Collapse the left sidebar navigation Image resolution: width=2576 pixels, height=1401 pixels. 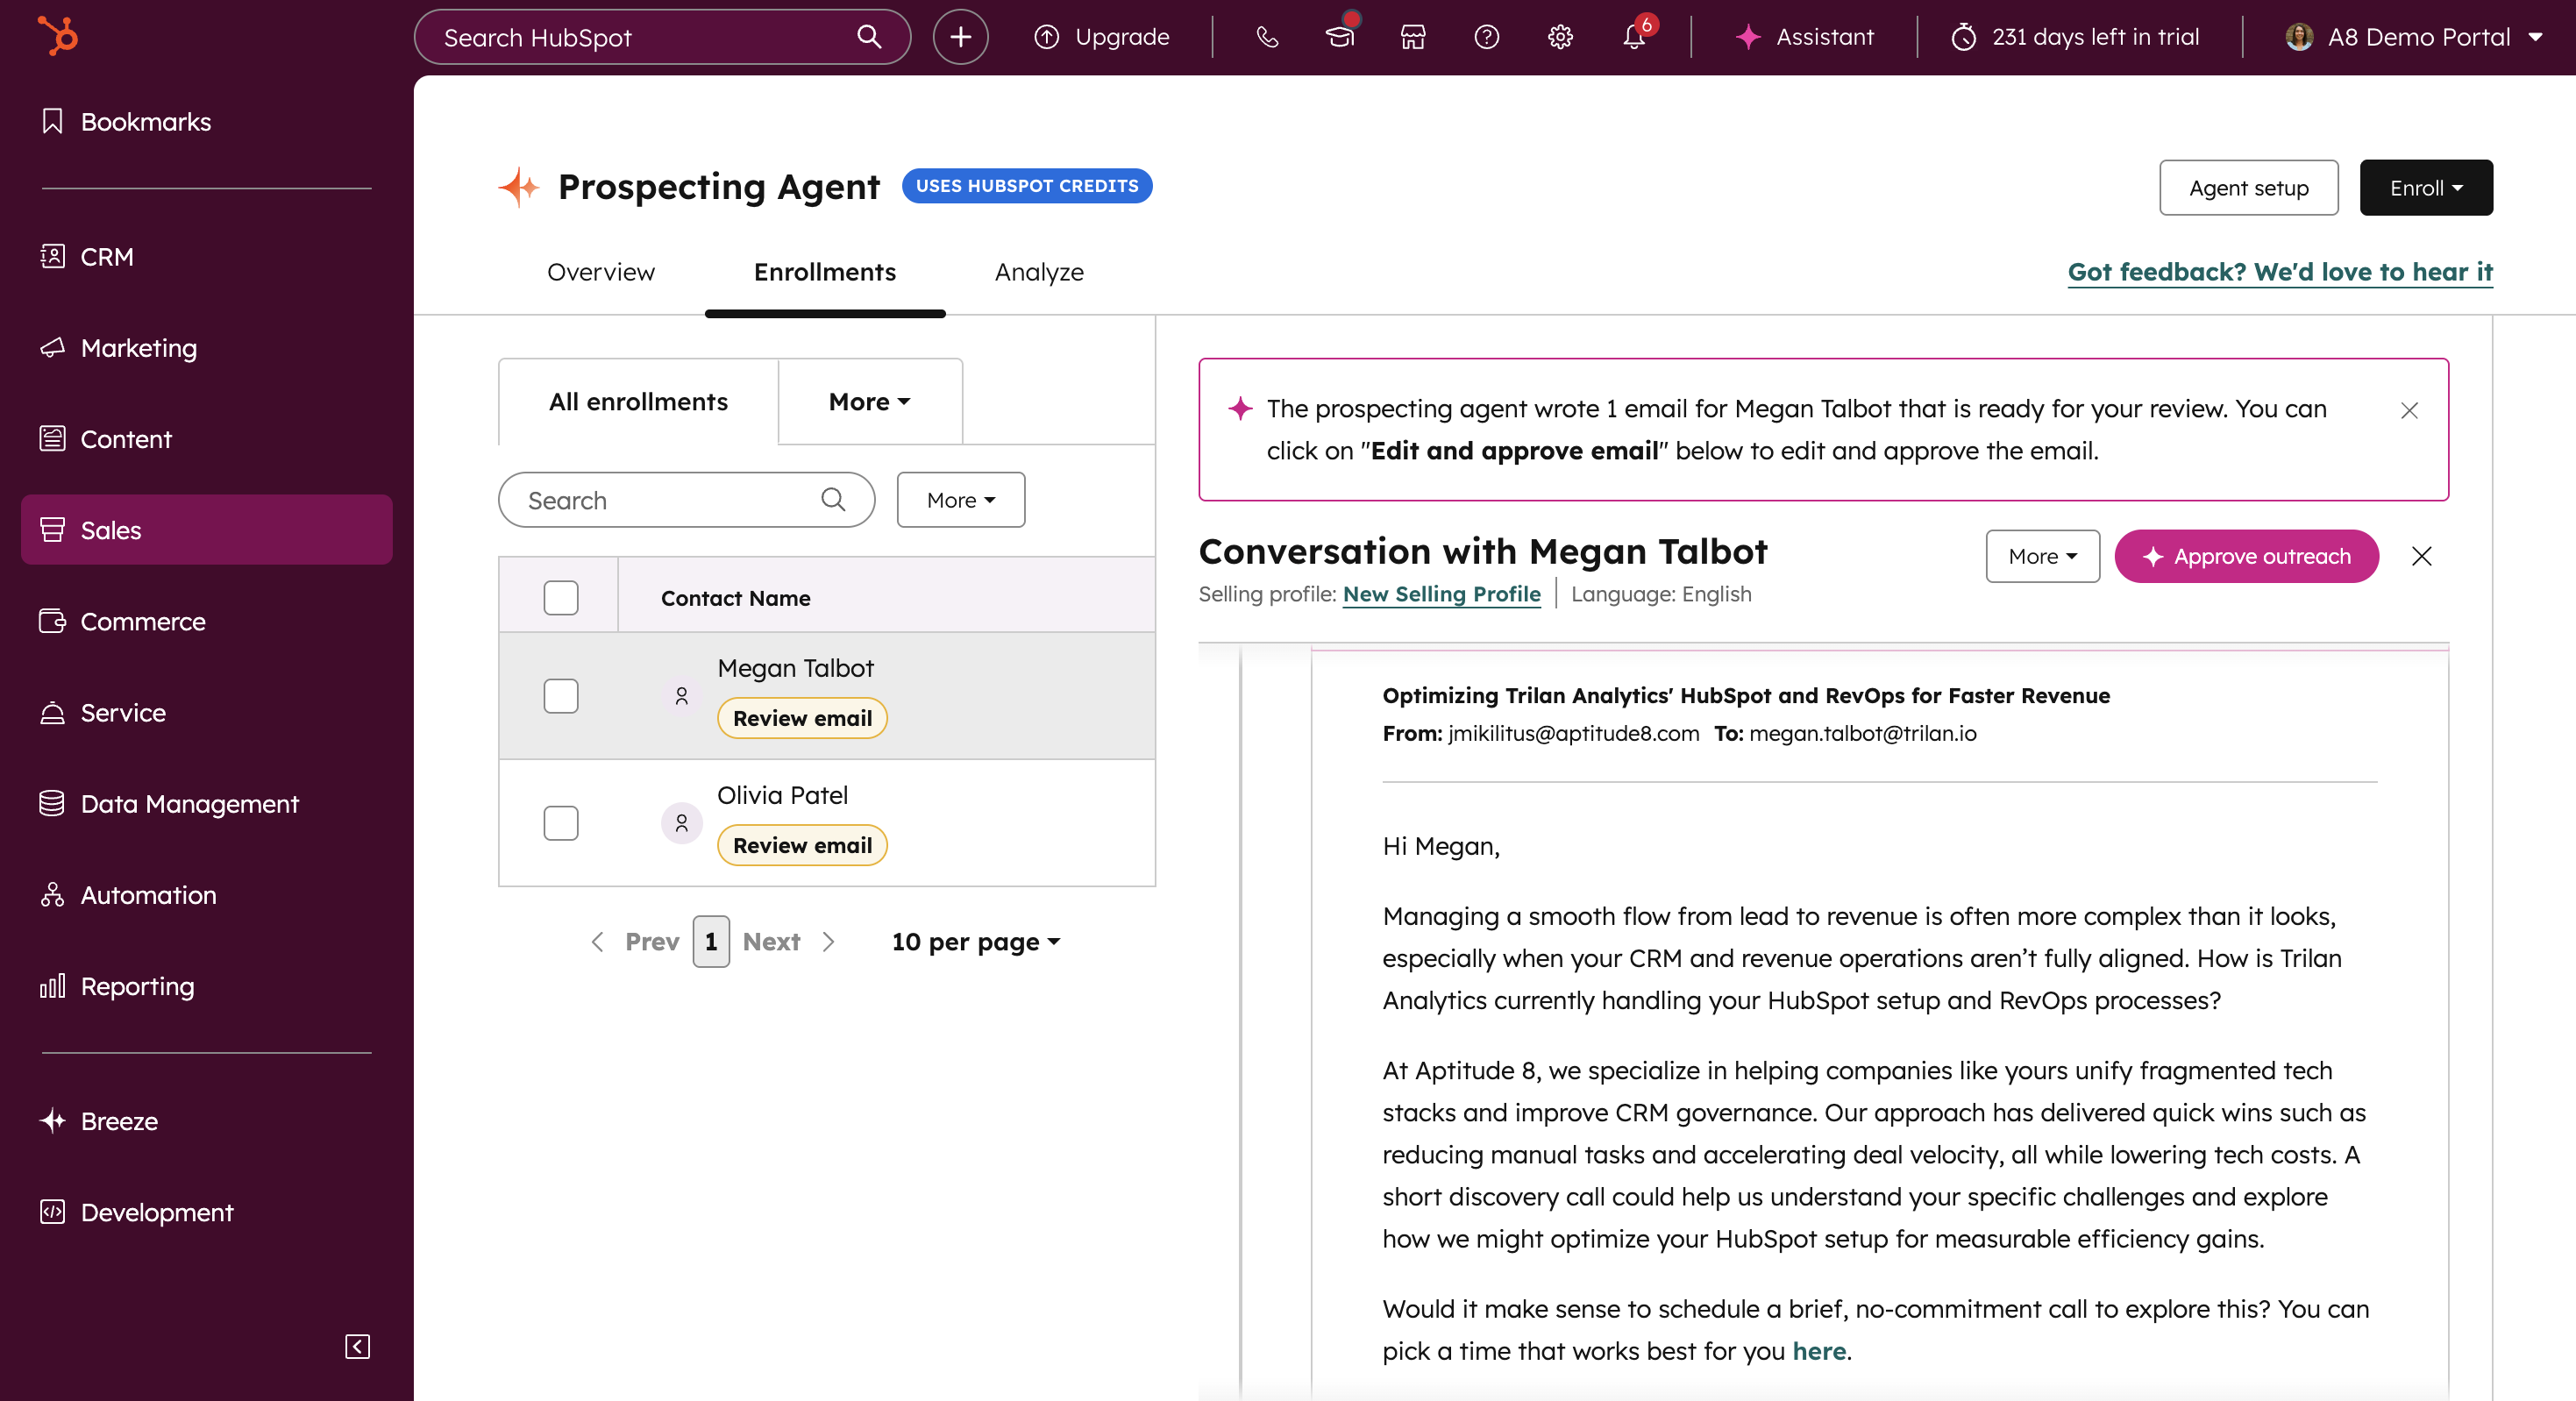pyautogui.click(x=357, y=1346)
